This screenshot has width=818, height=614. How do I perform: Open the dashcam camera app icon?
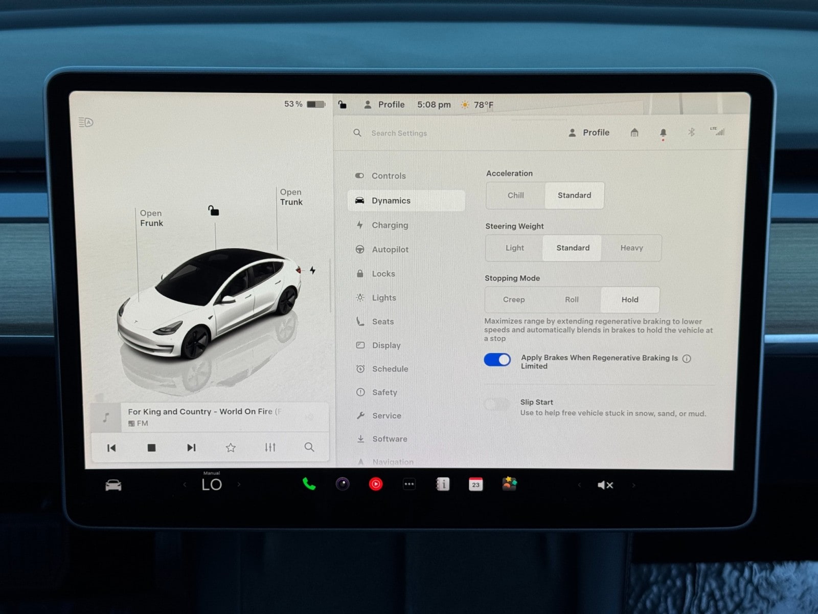click(x=343, y=484)
